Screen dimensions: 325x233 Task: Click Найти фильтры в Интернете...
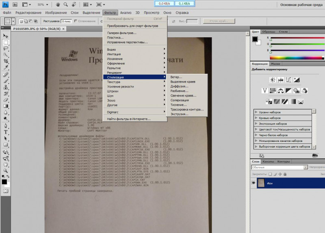129,119
